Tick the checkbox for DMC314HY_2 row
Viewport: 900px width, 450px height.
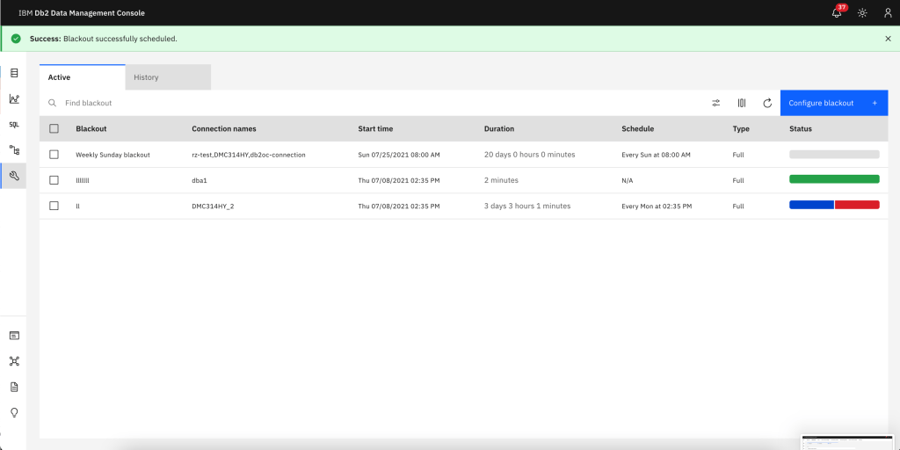[54, 206]
